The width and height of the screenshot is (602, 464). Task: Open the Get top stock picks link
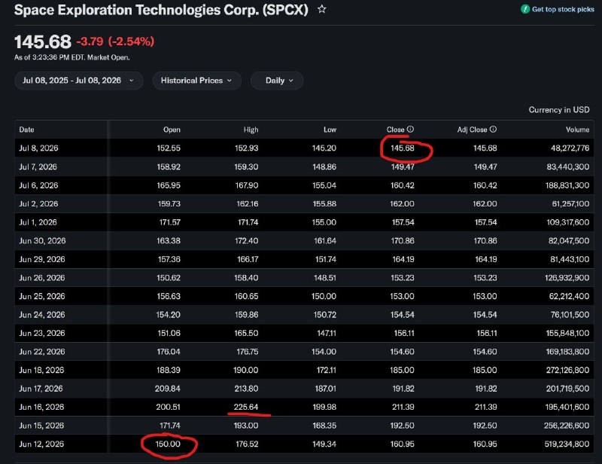pos(563,9)
